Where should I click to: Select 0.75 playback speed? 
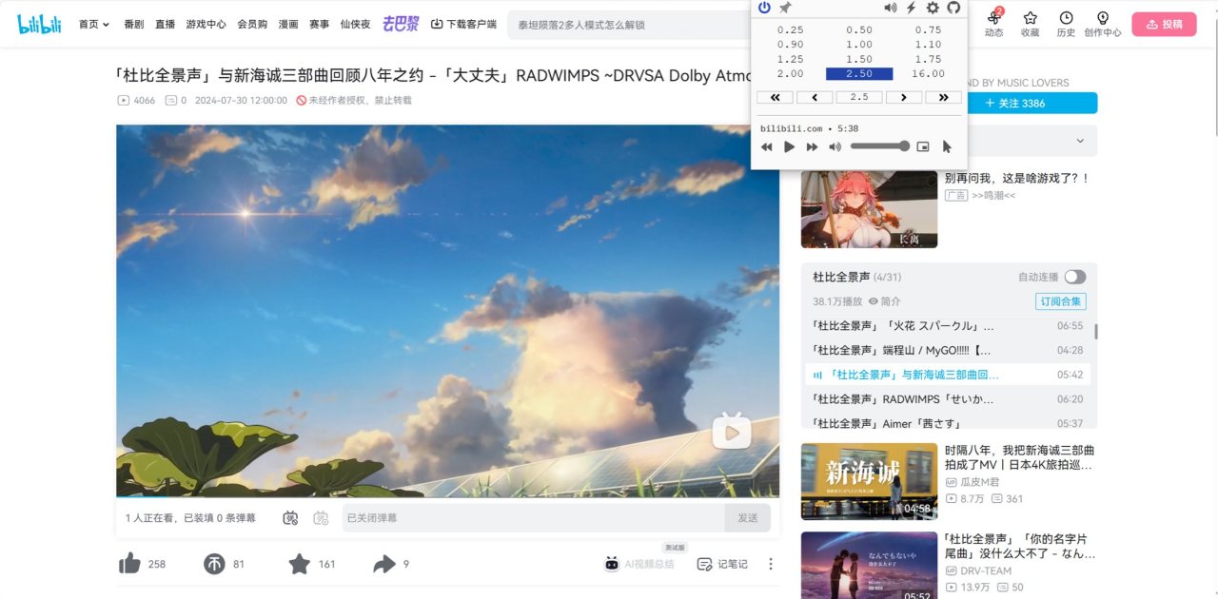point(928,29)
